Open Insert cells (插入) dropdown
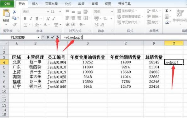This screenshot has width=187, height=118. (x=154, y=11)
